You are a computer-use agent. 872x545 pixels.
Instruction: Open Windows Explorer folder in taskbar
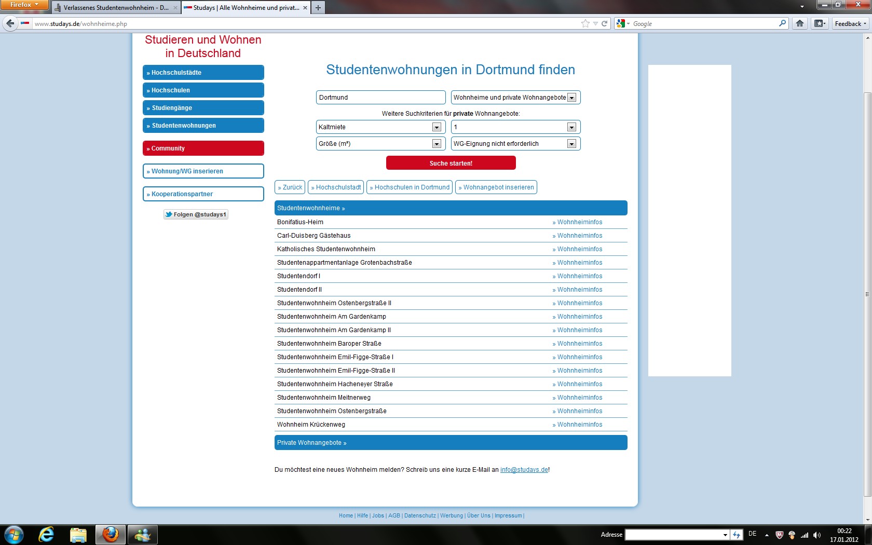(x=78, y=534)
